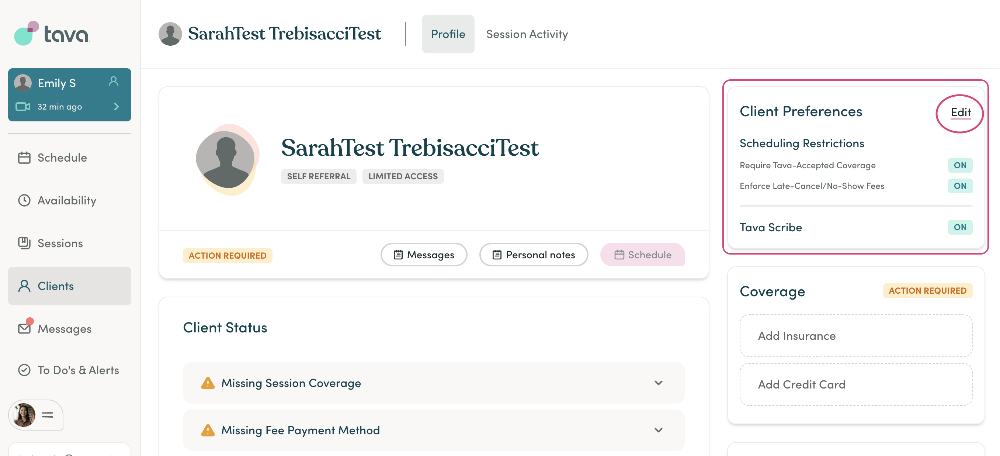Open To Do's & Alerts checkmark icon

click(x=24, y=370)
